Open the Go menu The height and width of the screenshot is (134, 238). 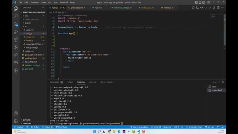point(49,3)
